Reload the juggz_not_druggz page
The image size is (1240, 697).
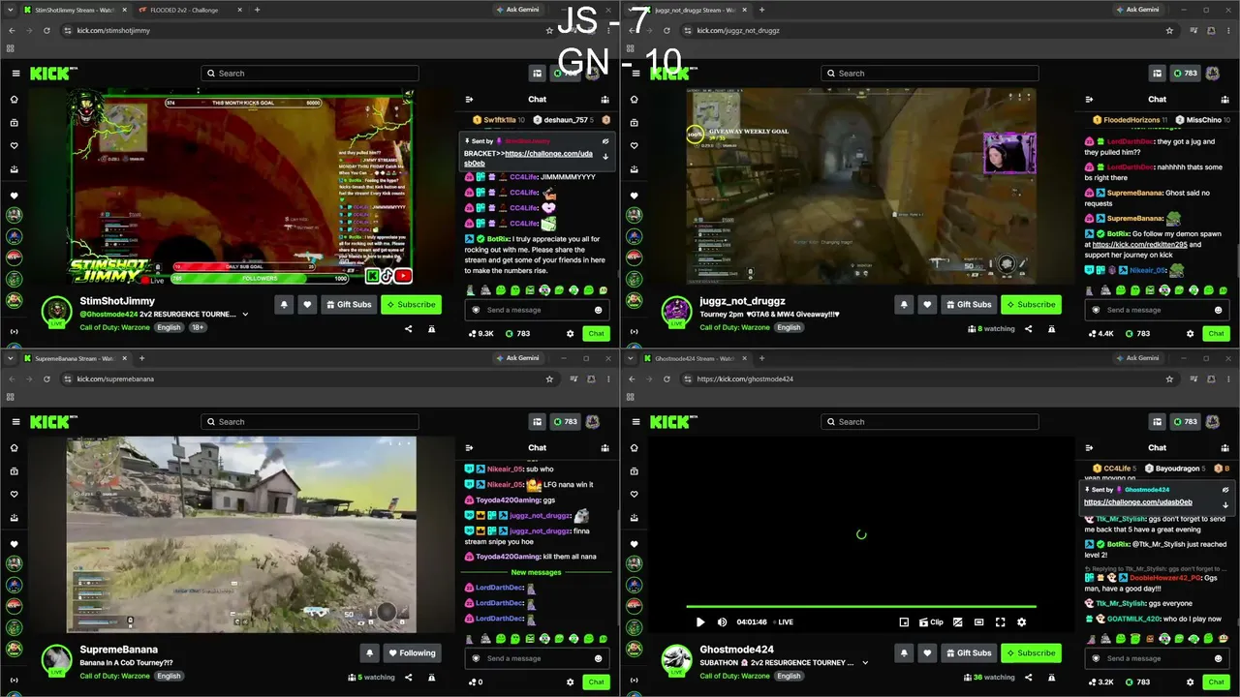click(x=666, y=30)
